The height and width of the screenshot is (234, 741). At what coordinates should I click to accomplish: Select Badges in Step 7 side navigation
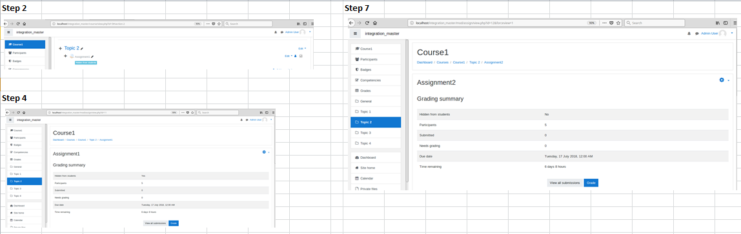pos(376,69)
